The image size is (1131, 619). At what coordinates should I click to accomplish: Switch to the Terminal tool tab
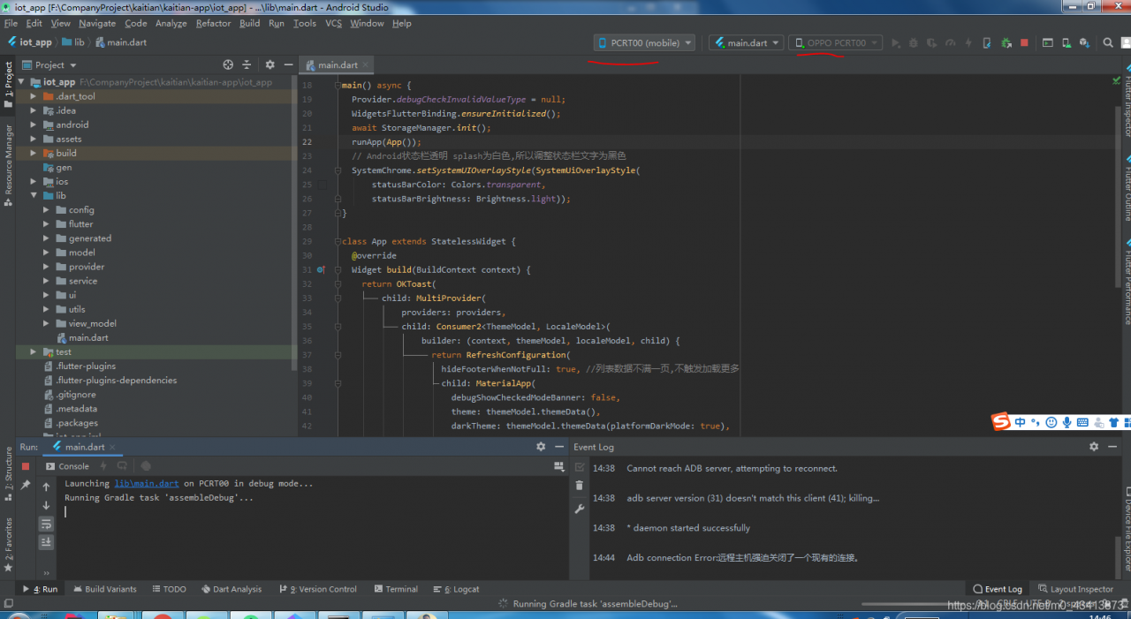pyautogui.click(x=395, y=589)
